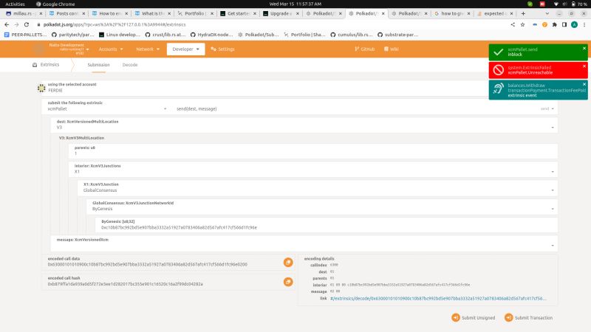Copy the encoded call data
Screen dimensions: 591x332
point(288,263)
